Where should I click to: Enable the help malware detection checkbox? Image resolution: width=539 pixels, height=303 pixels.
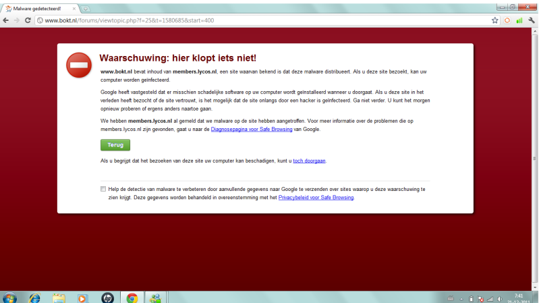point(103,189)
